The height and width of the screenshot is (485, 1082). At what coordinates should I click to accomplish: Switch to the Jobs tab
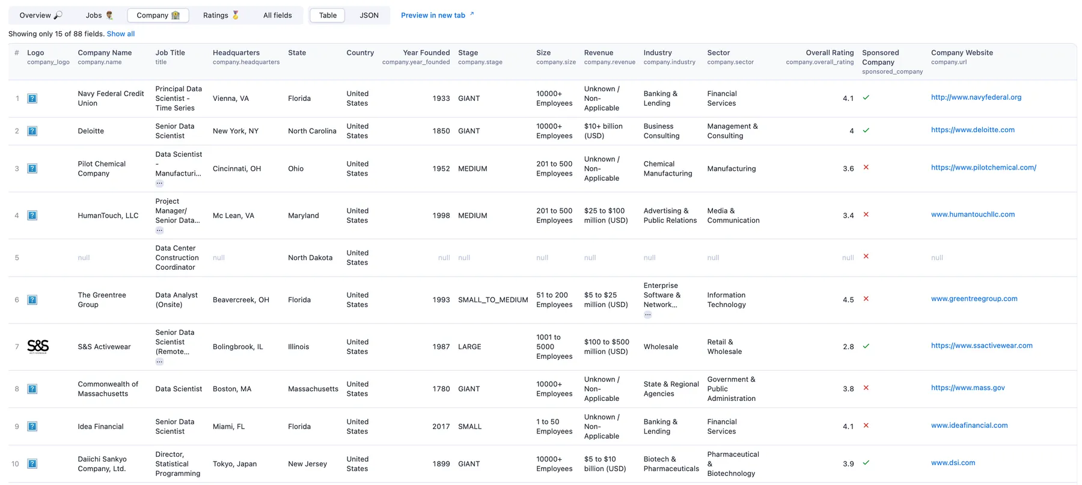pos(99,15)
